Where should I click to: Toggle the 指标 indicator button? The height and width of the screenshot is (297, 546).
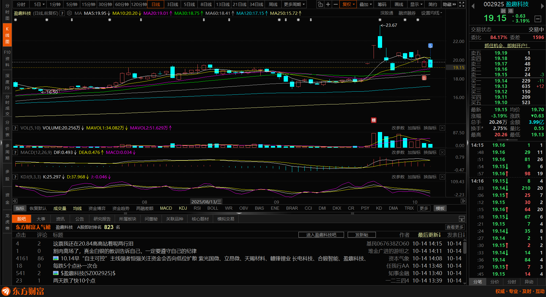[x=20, y=208]
